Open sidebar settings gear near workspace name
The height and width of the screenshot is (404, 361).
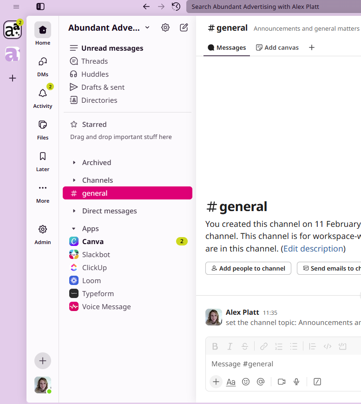[165, 27]
